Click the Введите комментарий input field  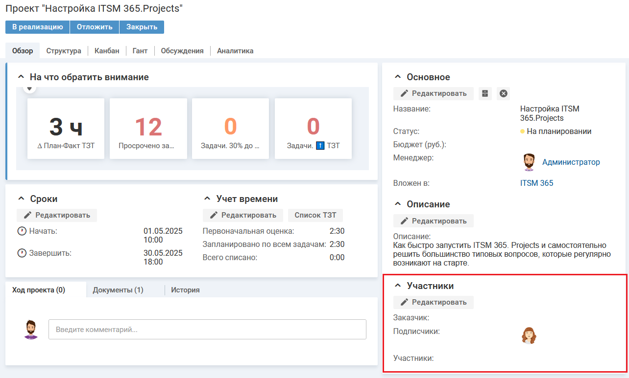207,330
